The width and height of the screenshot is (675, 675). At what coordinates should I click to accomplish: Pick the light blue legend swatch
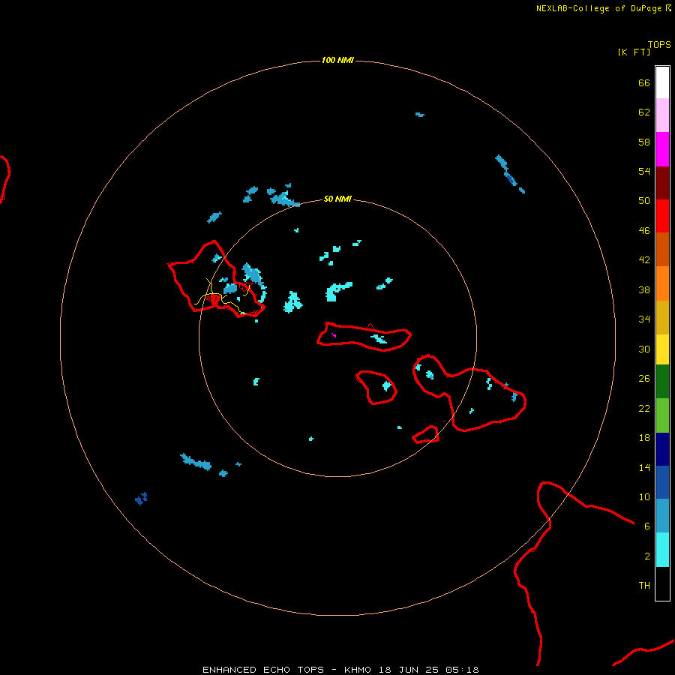click(x=662, y=516)
